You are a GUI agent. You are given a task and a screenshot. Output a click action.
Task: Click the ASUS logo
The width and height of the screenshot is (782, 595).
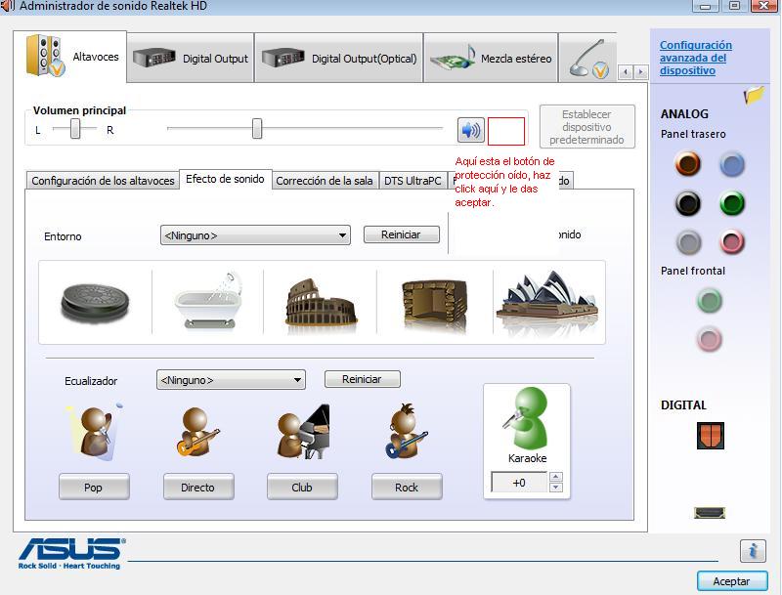71,553
